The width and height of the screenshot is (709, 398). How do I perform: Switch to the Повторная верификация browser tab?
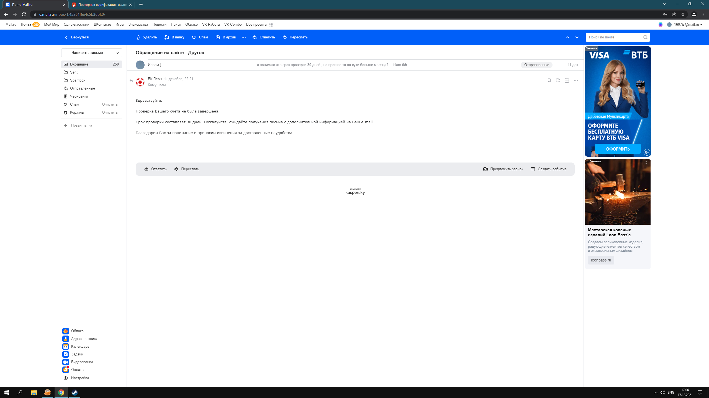[101, 5]
